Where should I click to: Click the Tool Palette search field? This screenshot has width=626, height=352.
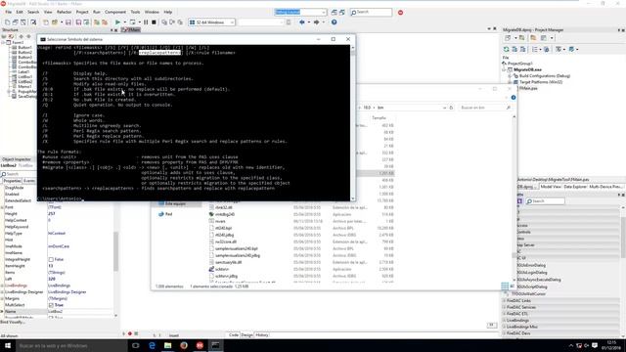tap(545, 201)
